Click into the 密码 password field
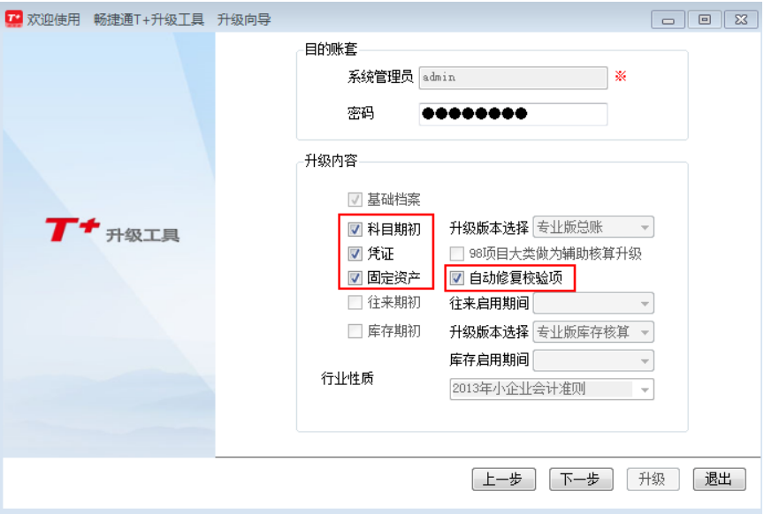 tap(513, 114)
